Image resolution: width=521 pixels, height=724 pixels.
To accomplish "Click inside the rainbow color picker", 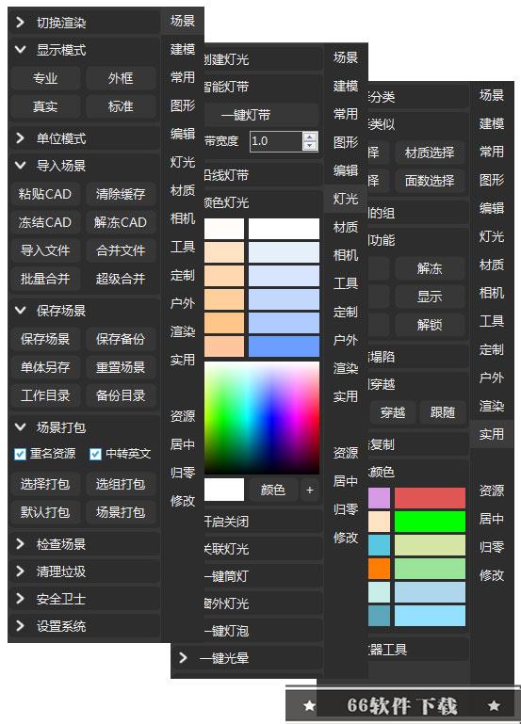I will pos(261,418).
